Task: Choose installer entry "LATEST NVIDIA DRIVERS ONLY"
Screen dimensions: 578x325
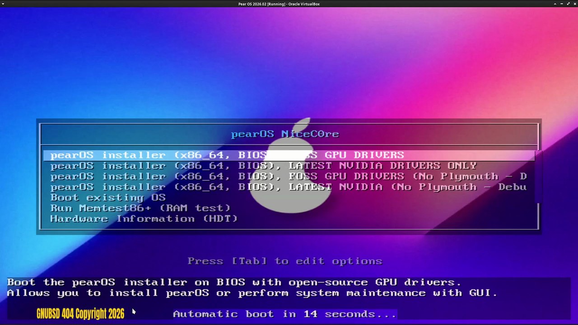Action: [x=289, y=166]
